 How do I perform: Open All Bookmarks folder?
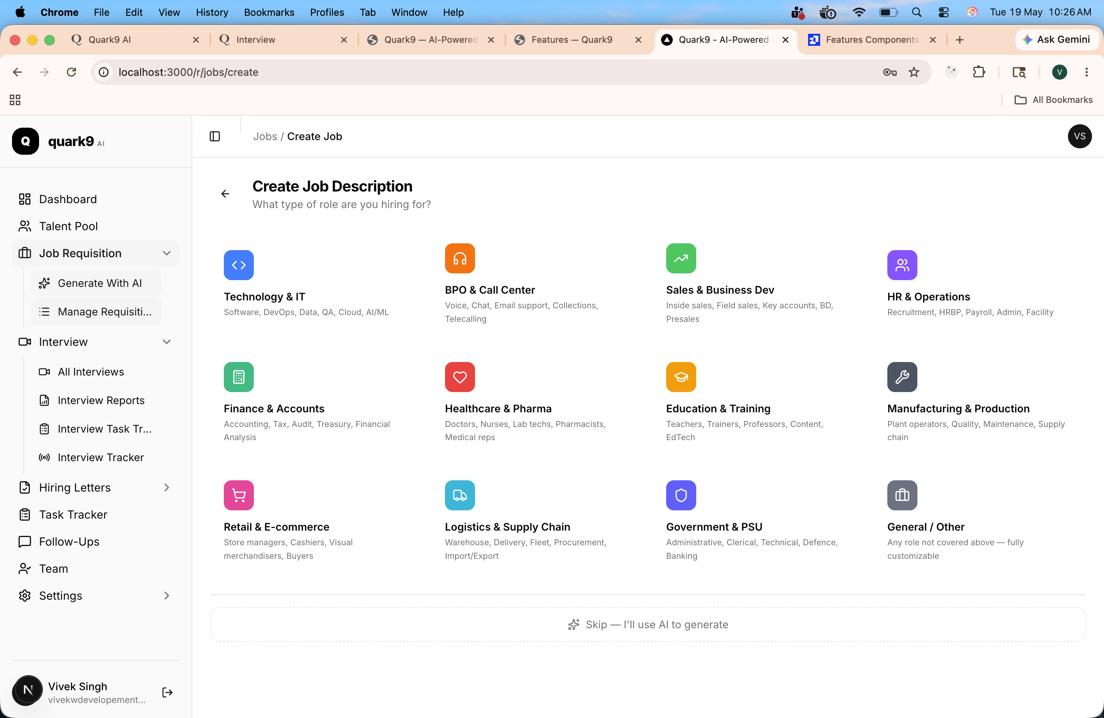1053,100
